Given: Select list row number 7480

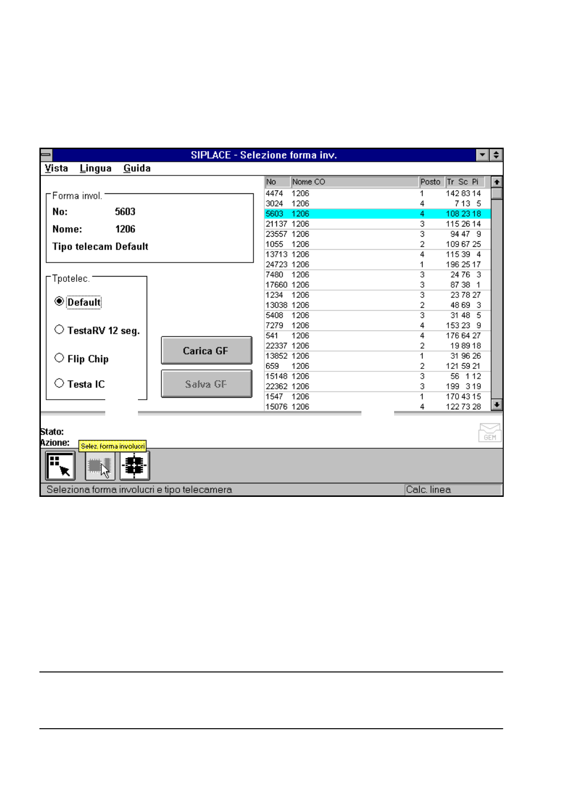Looking at the screenshot, I should pos(377,275).
